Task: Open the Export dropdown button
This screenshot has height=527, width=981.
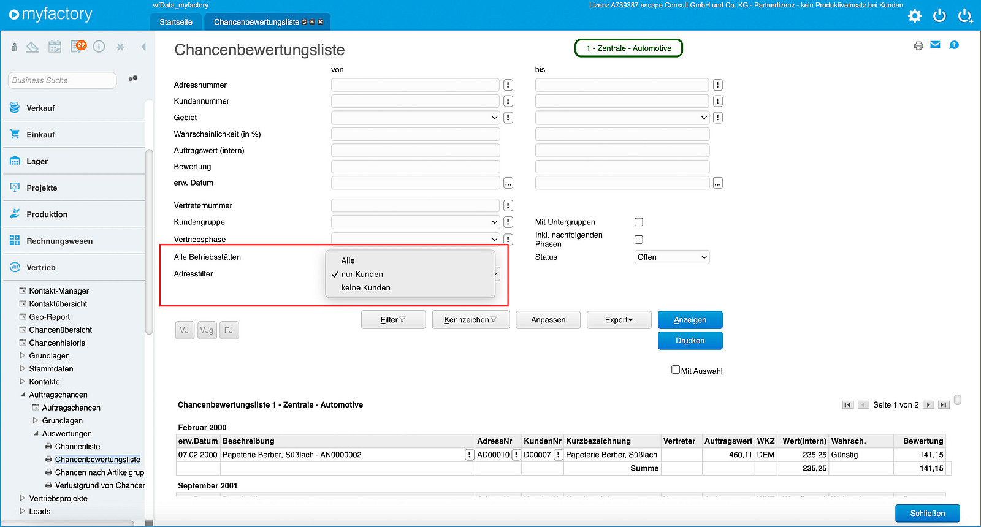Action: click(619, 320)
